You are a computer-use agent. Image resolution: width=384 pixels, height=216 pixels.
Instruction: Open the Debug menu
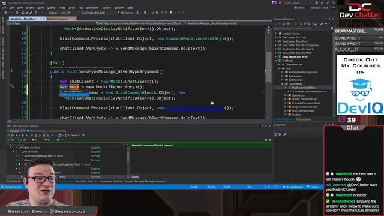(x=51, y=8)
